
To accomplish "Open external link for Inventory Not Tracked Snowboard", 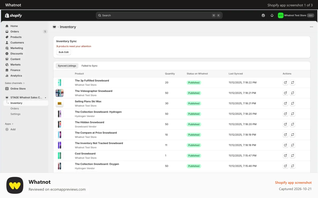I will tap(285, 145).
